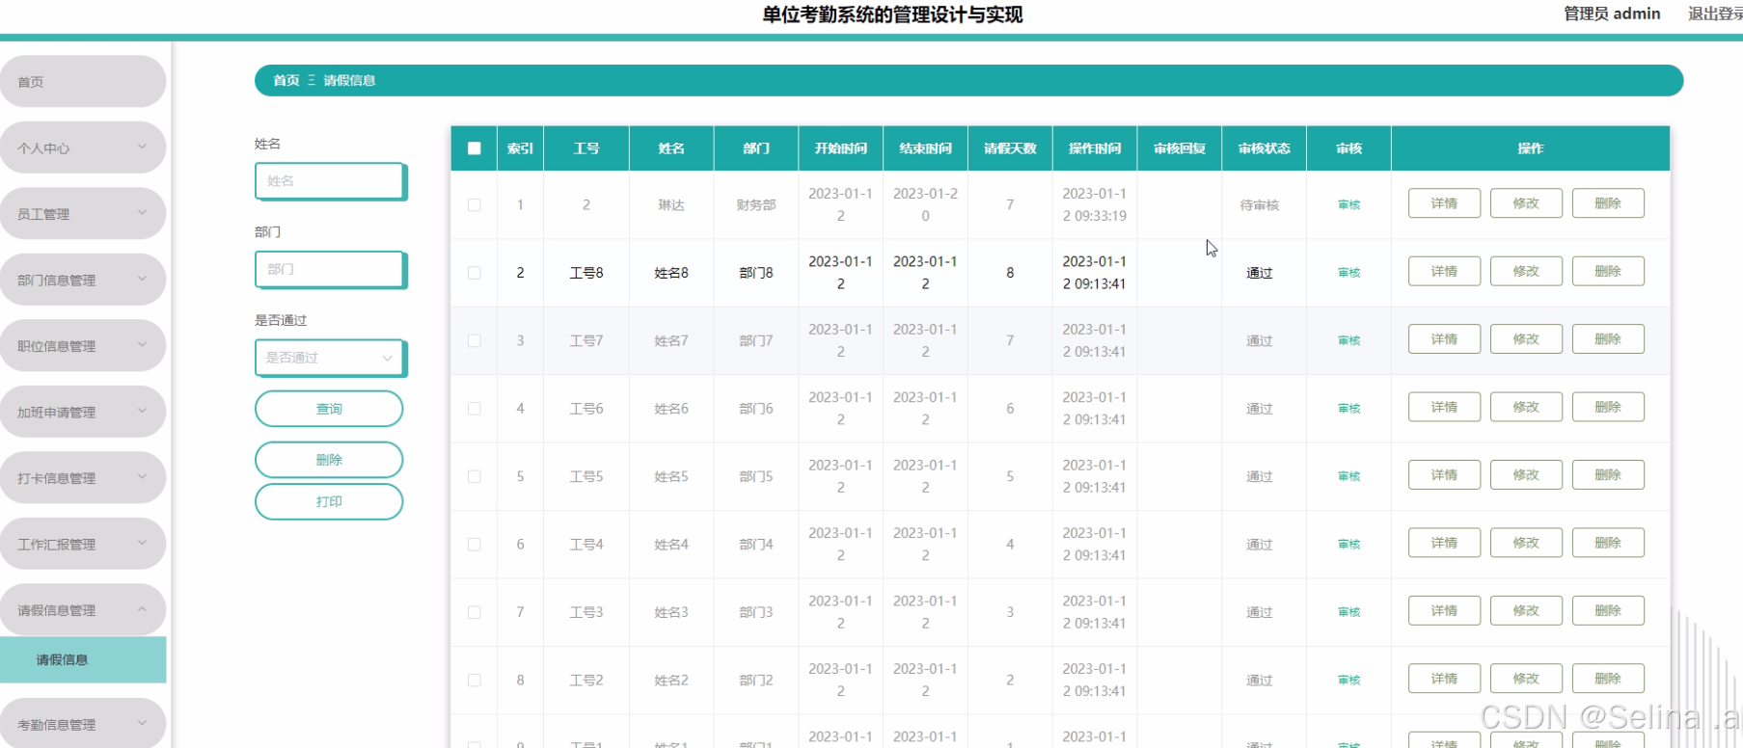Screen dimensions: 1743x748
Task: Click 修改 for the 姓名8 row
Action: 1526,272
